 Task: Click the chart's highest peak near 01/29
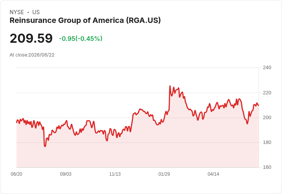170,86
